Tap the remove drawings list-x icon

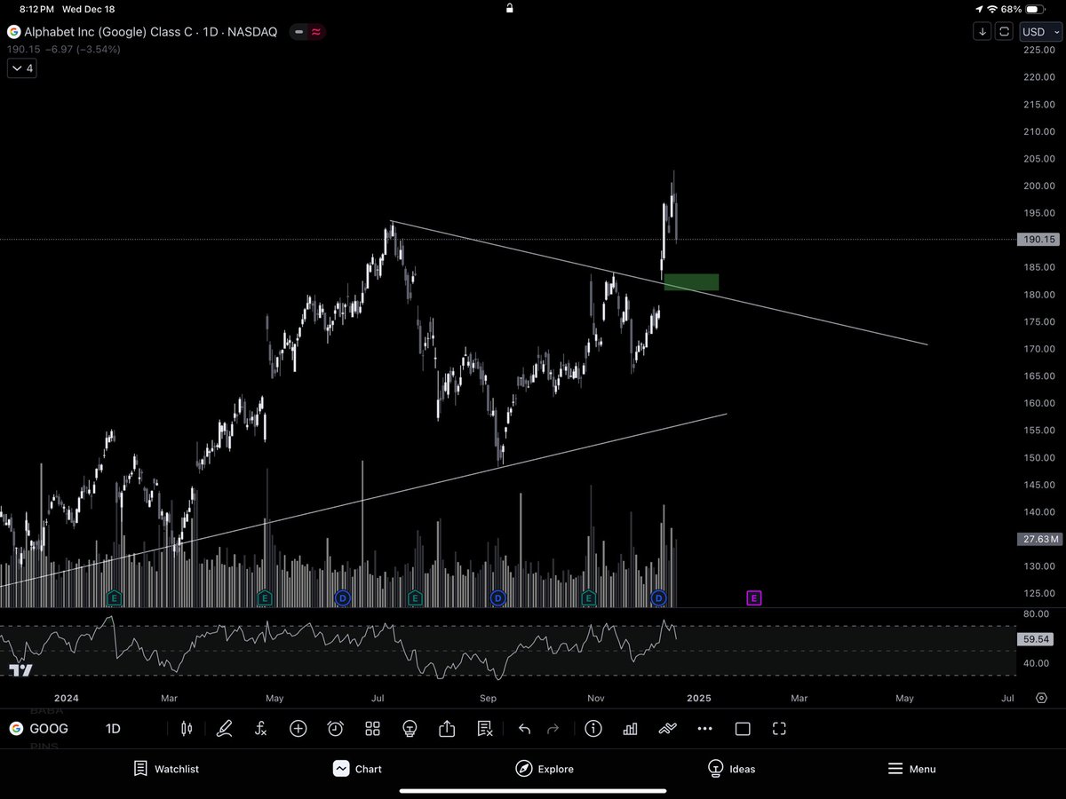(x=485, y=729)
